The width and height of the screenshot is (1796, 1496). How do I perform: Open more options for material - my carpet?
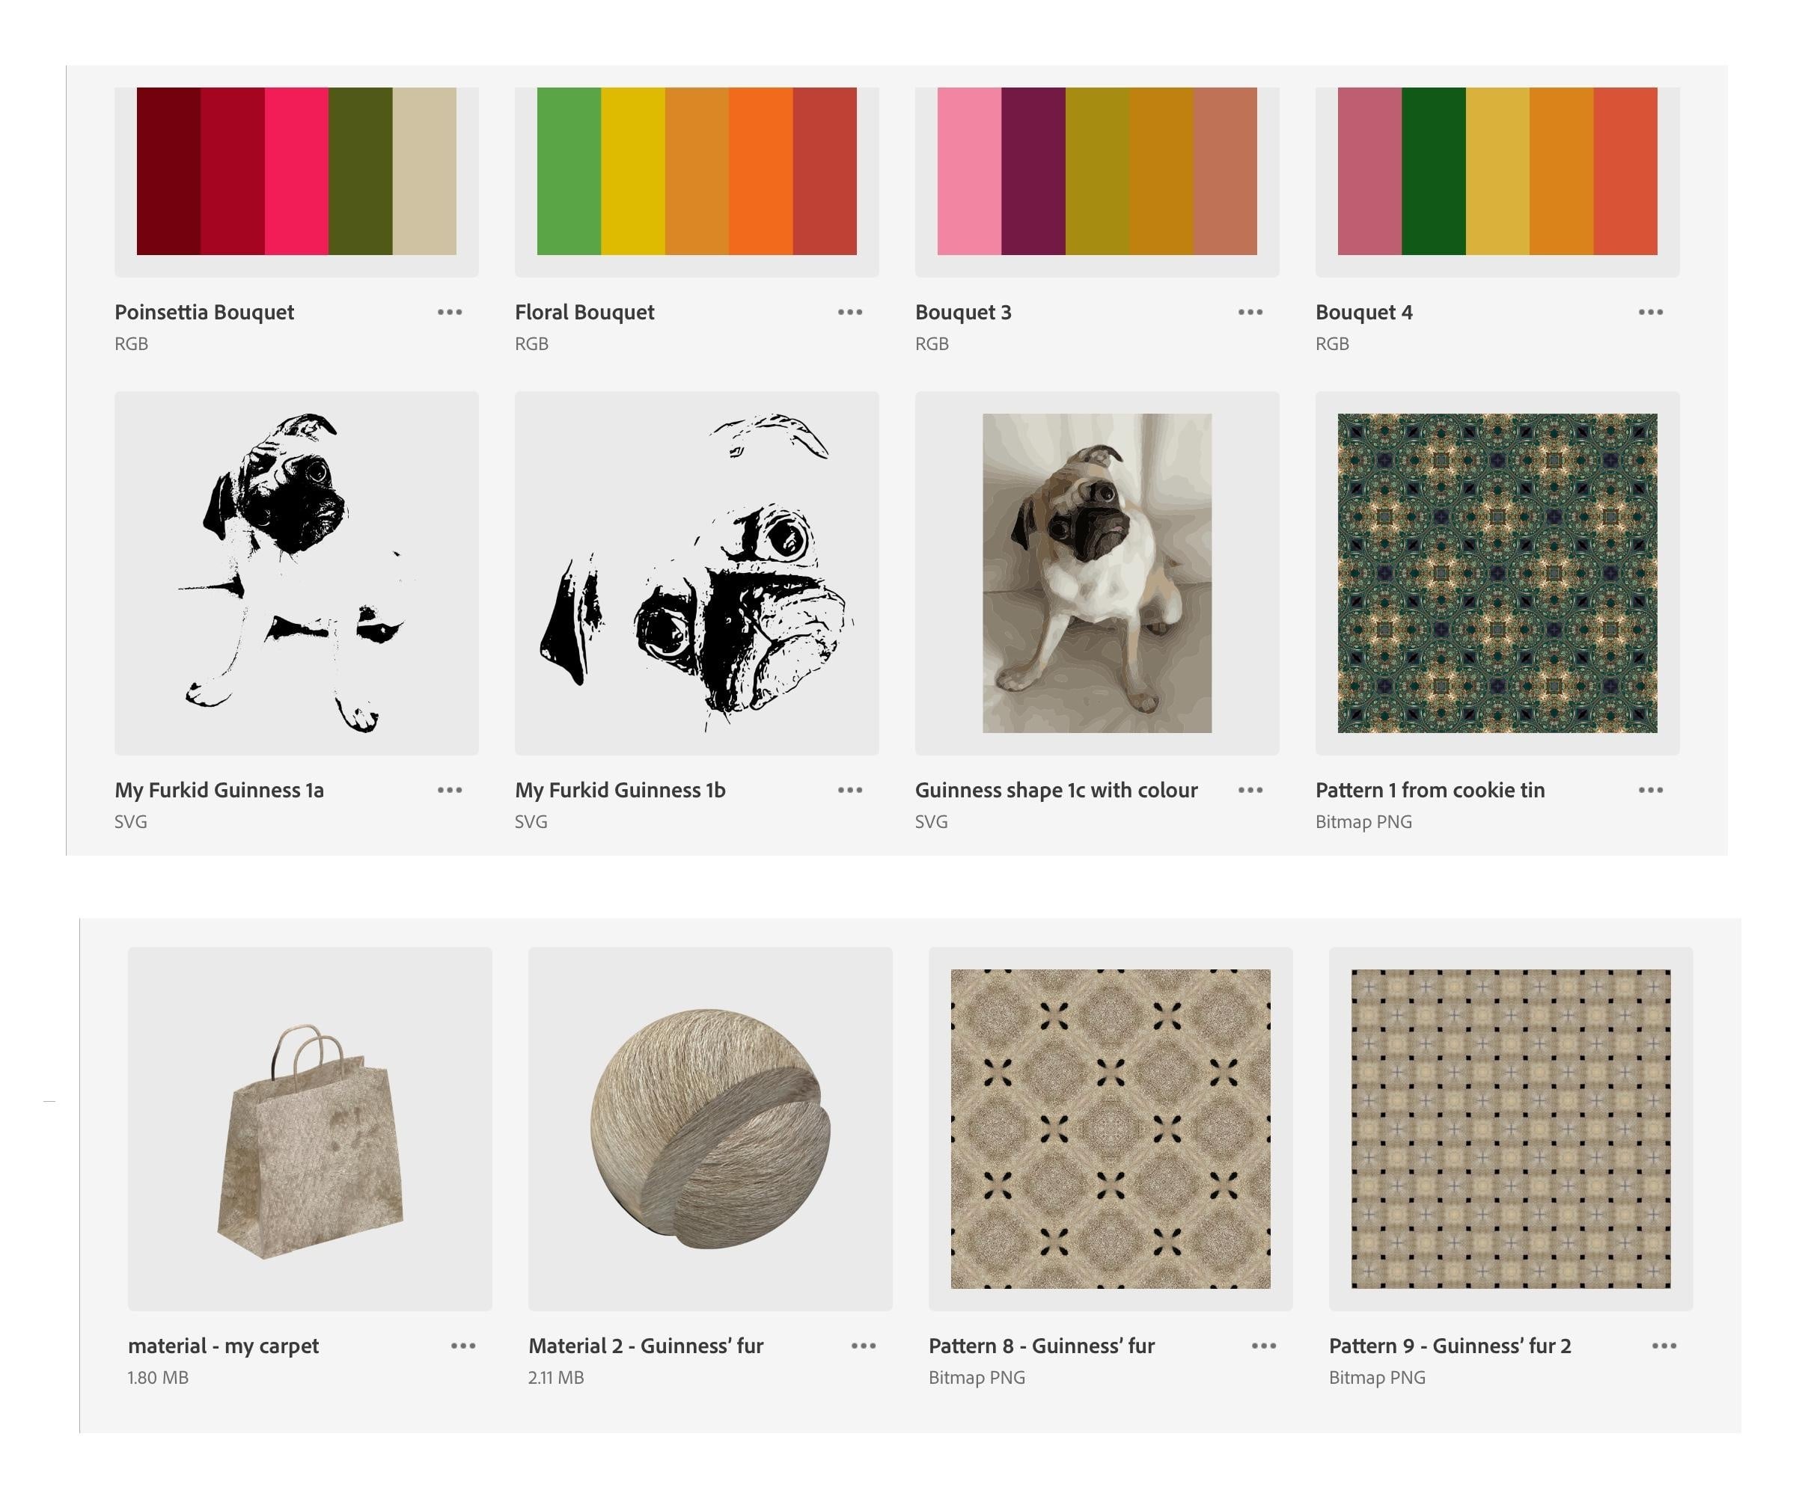[463, 1346]
